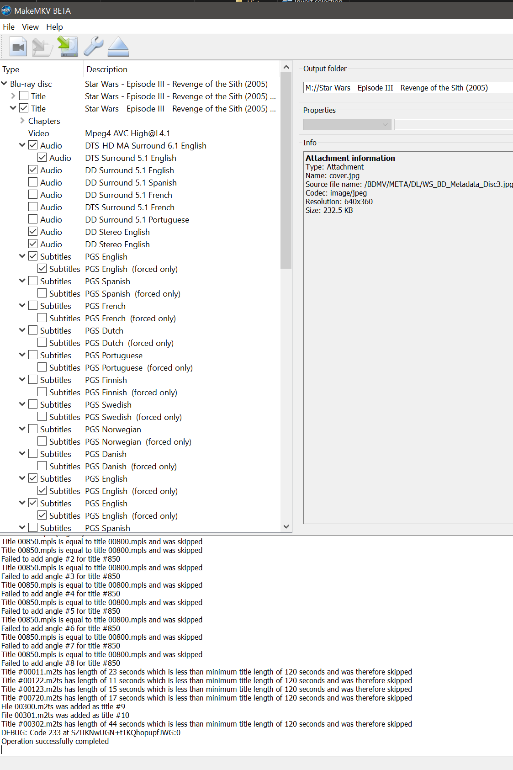
Task: Collapse the PGS Dutch subtitles node
Action: 22,330
